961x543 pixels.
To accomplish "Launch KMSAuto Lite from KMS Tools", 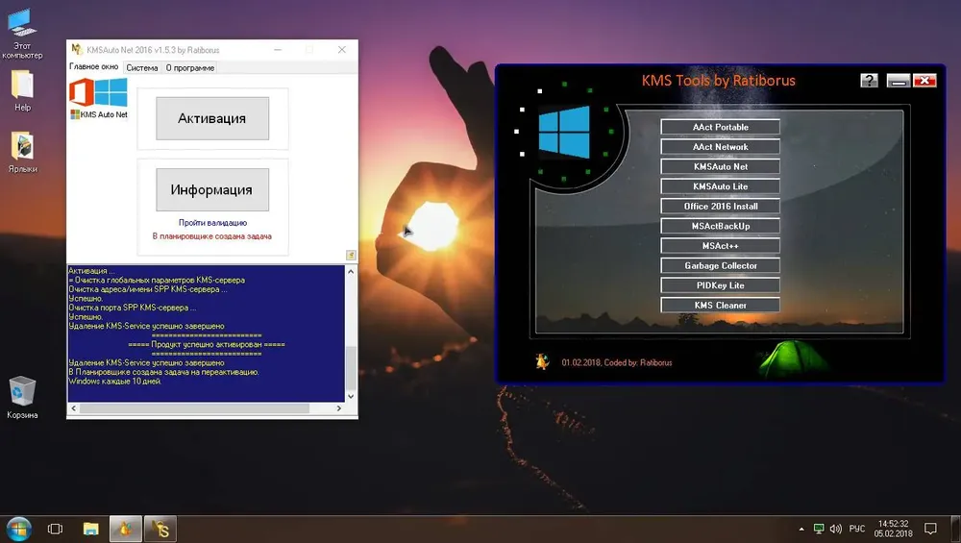I will [720, 186].
